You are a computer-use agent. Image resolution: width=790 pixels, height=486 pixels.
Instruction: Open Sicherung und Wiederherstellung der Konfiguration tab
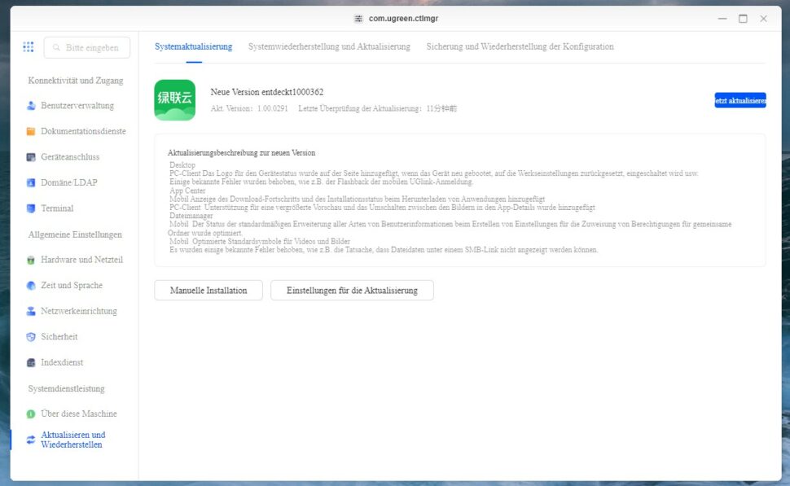tap(520, 46)
